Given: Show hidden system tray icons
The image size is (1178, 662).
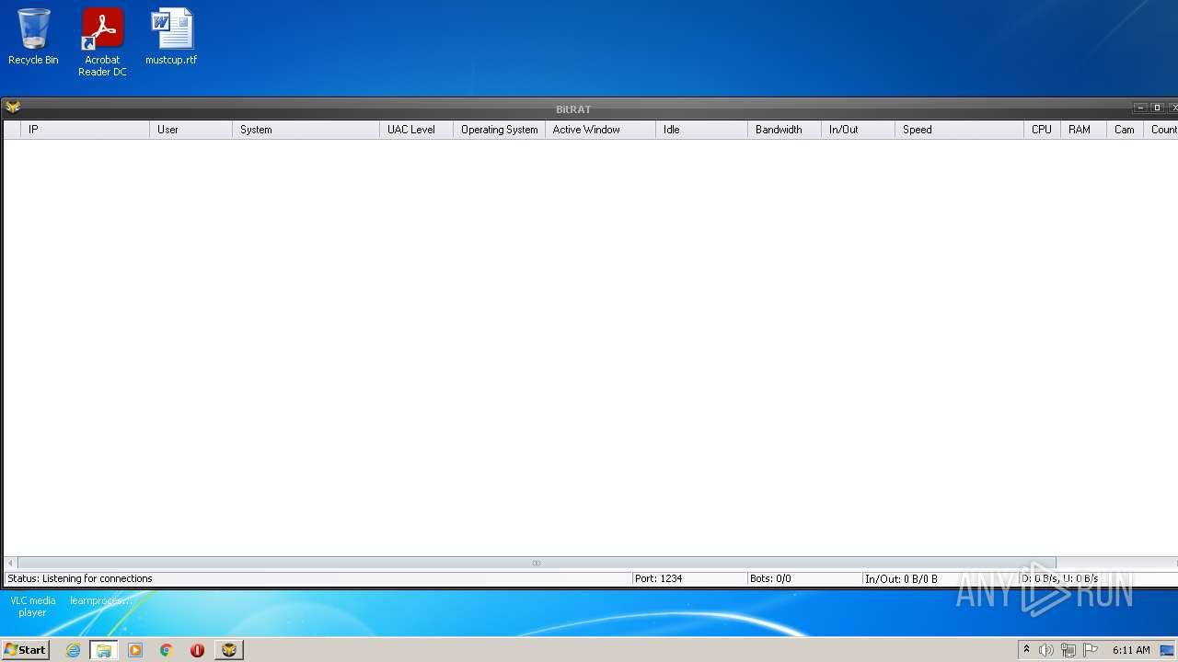Looking at the screenshot, I should (x=1026, y=650).
